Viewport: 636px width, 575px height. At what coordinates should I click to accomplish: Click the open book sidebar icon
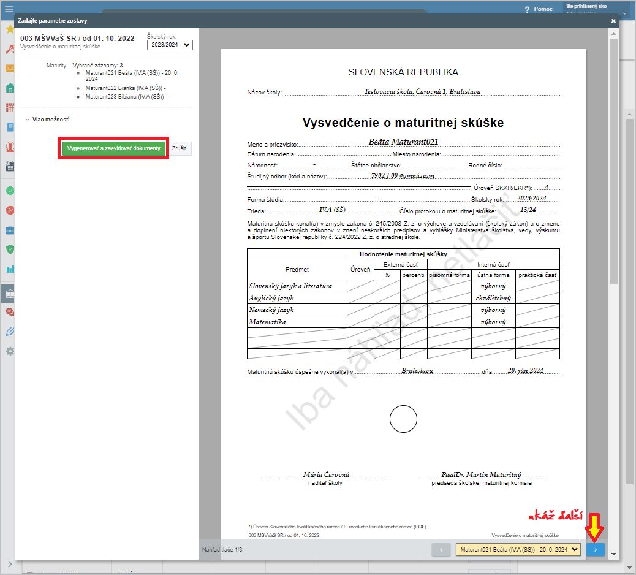coord(9,294)
